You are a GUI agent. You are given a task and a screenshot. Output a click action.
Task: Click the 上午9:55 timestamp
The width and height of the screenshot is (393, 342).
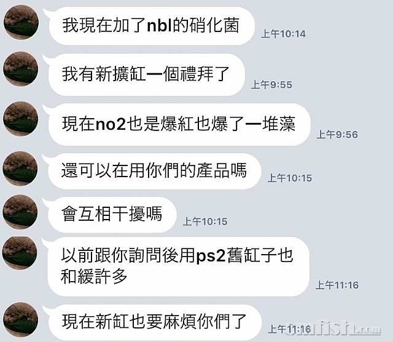(271, 85)
